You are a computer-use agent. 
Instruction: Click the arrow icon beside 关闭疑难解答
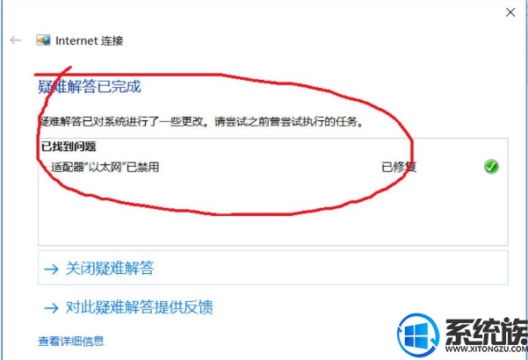[51, 269]
